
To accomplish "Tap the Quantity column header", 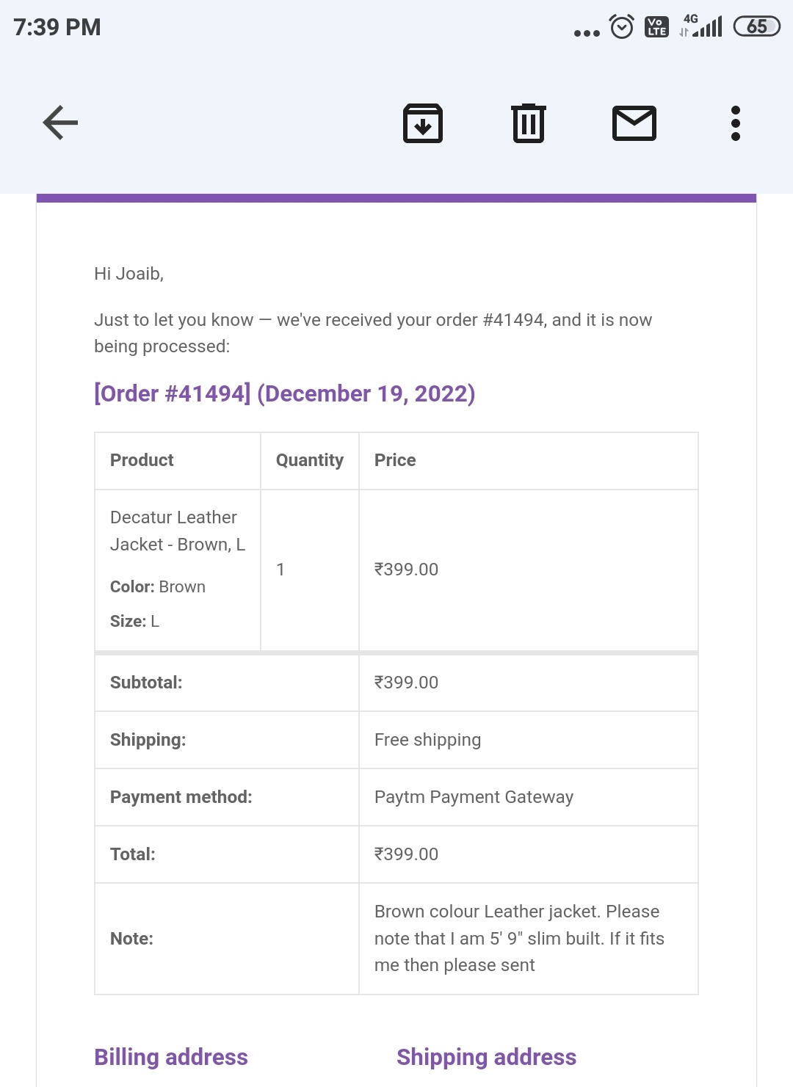I will tap(310, 460).
